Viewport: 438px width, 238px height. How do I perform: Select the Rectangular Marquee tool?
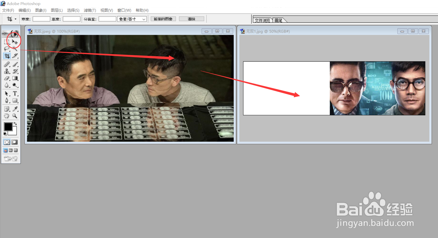pyautogui.click(x=7, y=42)
